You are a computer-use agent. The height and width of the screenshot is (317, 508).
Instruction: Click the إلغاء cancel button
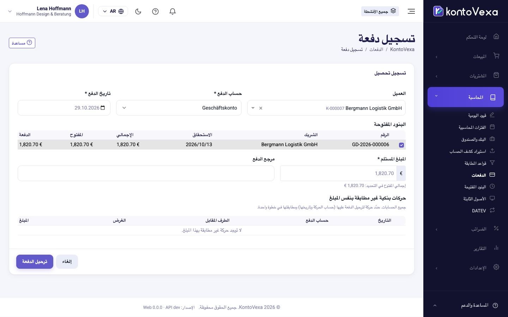point(67,262)
